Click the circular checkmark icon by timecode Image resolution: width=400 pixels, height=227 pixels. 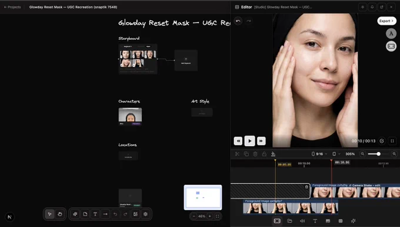382,141
